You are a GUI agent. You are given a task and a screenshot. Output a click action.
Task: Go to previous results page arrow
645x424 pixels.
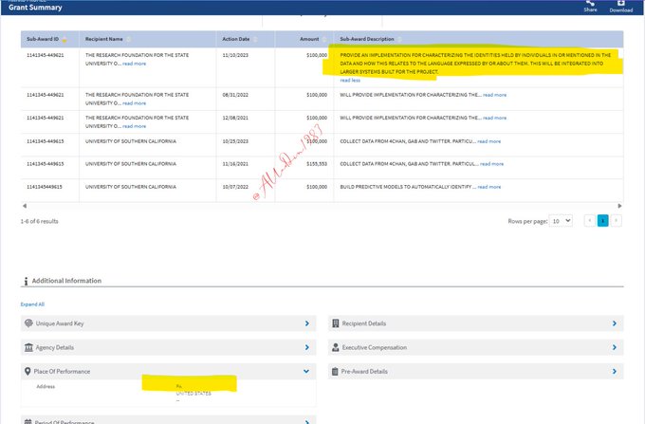(589, 220)
